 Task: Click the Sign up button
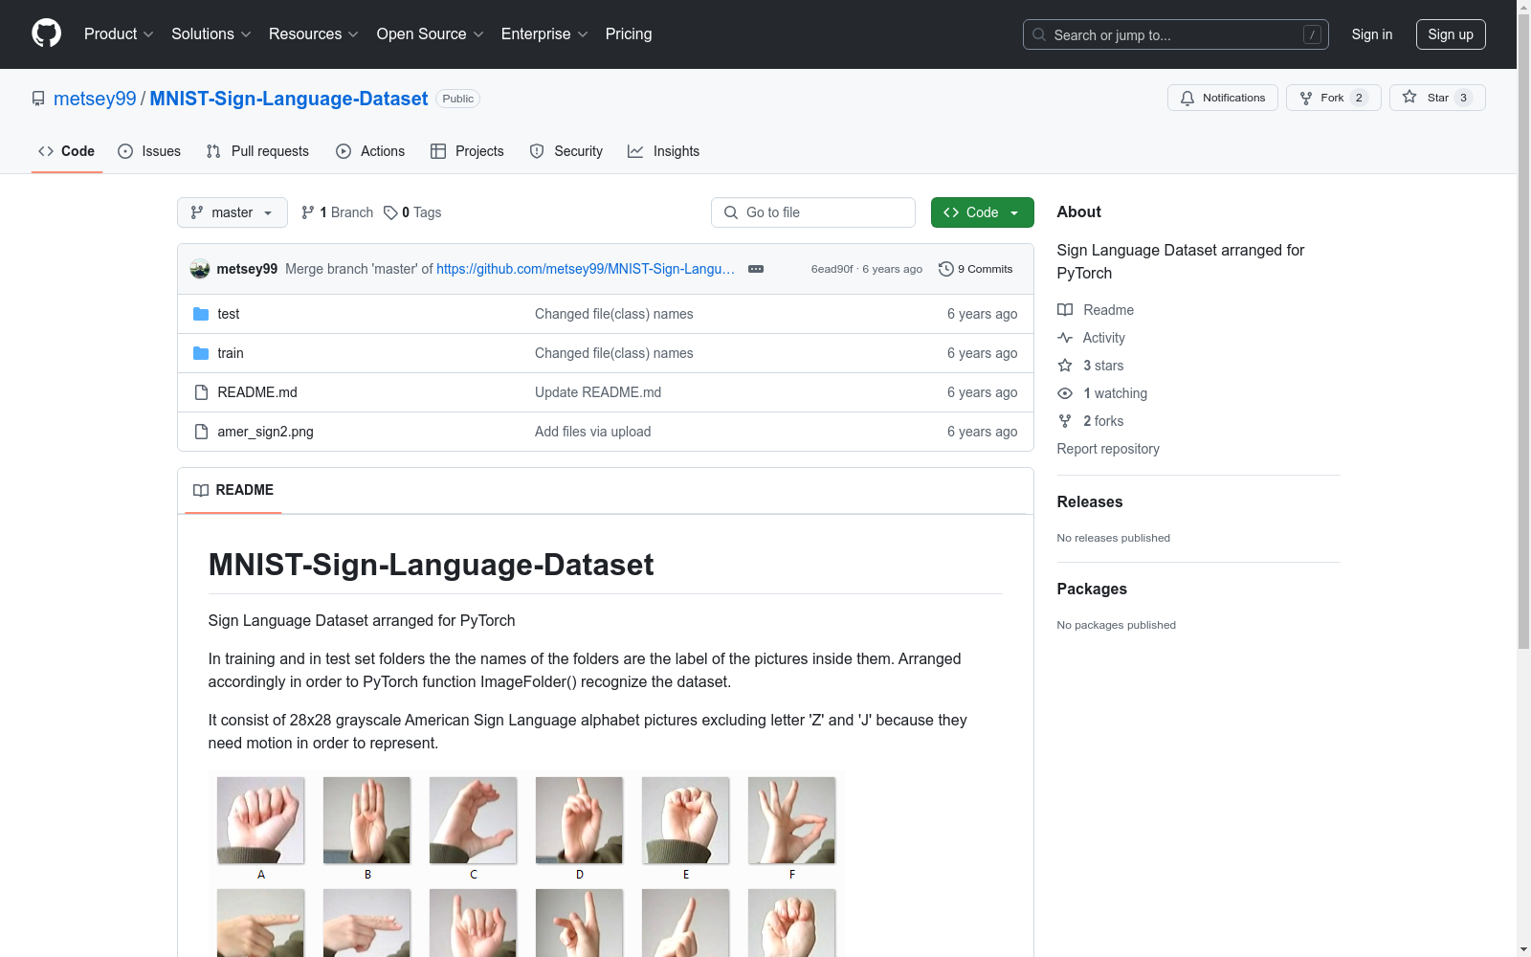[x=1451, y=33]
